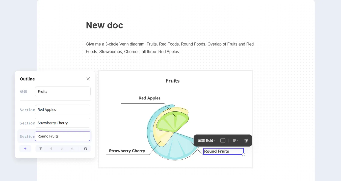Click the Fruits diagram title
Viewport: 341px width, 181px height.
point(173,81)
